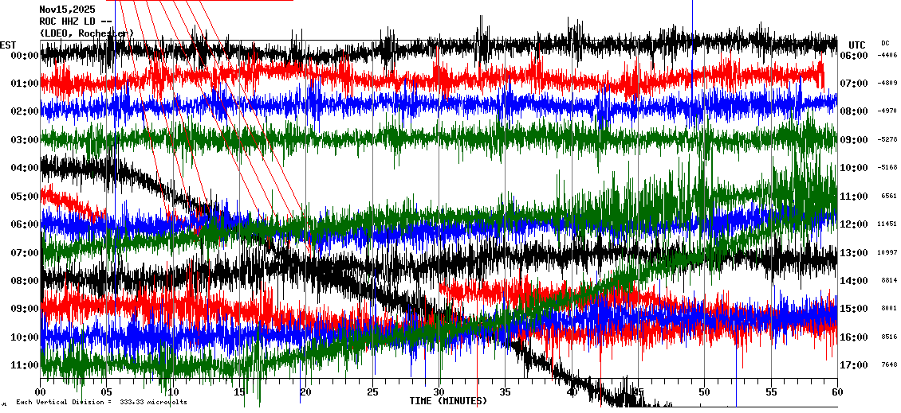The height and width of the screenshot is (413, 901).
Task: Select the DC column header
Action: click(x=885, y=43)
